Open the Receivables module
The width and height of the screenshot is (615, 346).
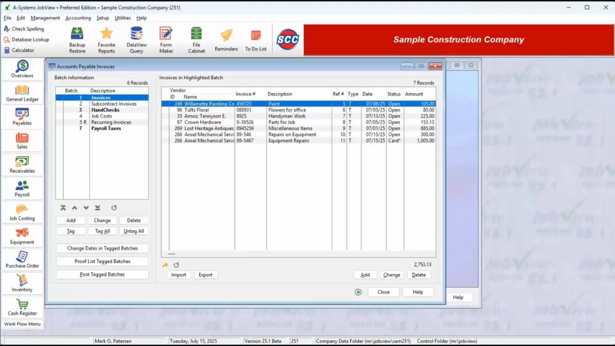coord(22,165)
